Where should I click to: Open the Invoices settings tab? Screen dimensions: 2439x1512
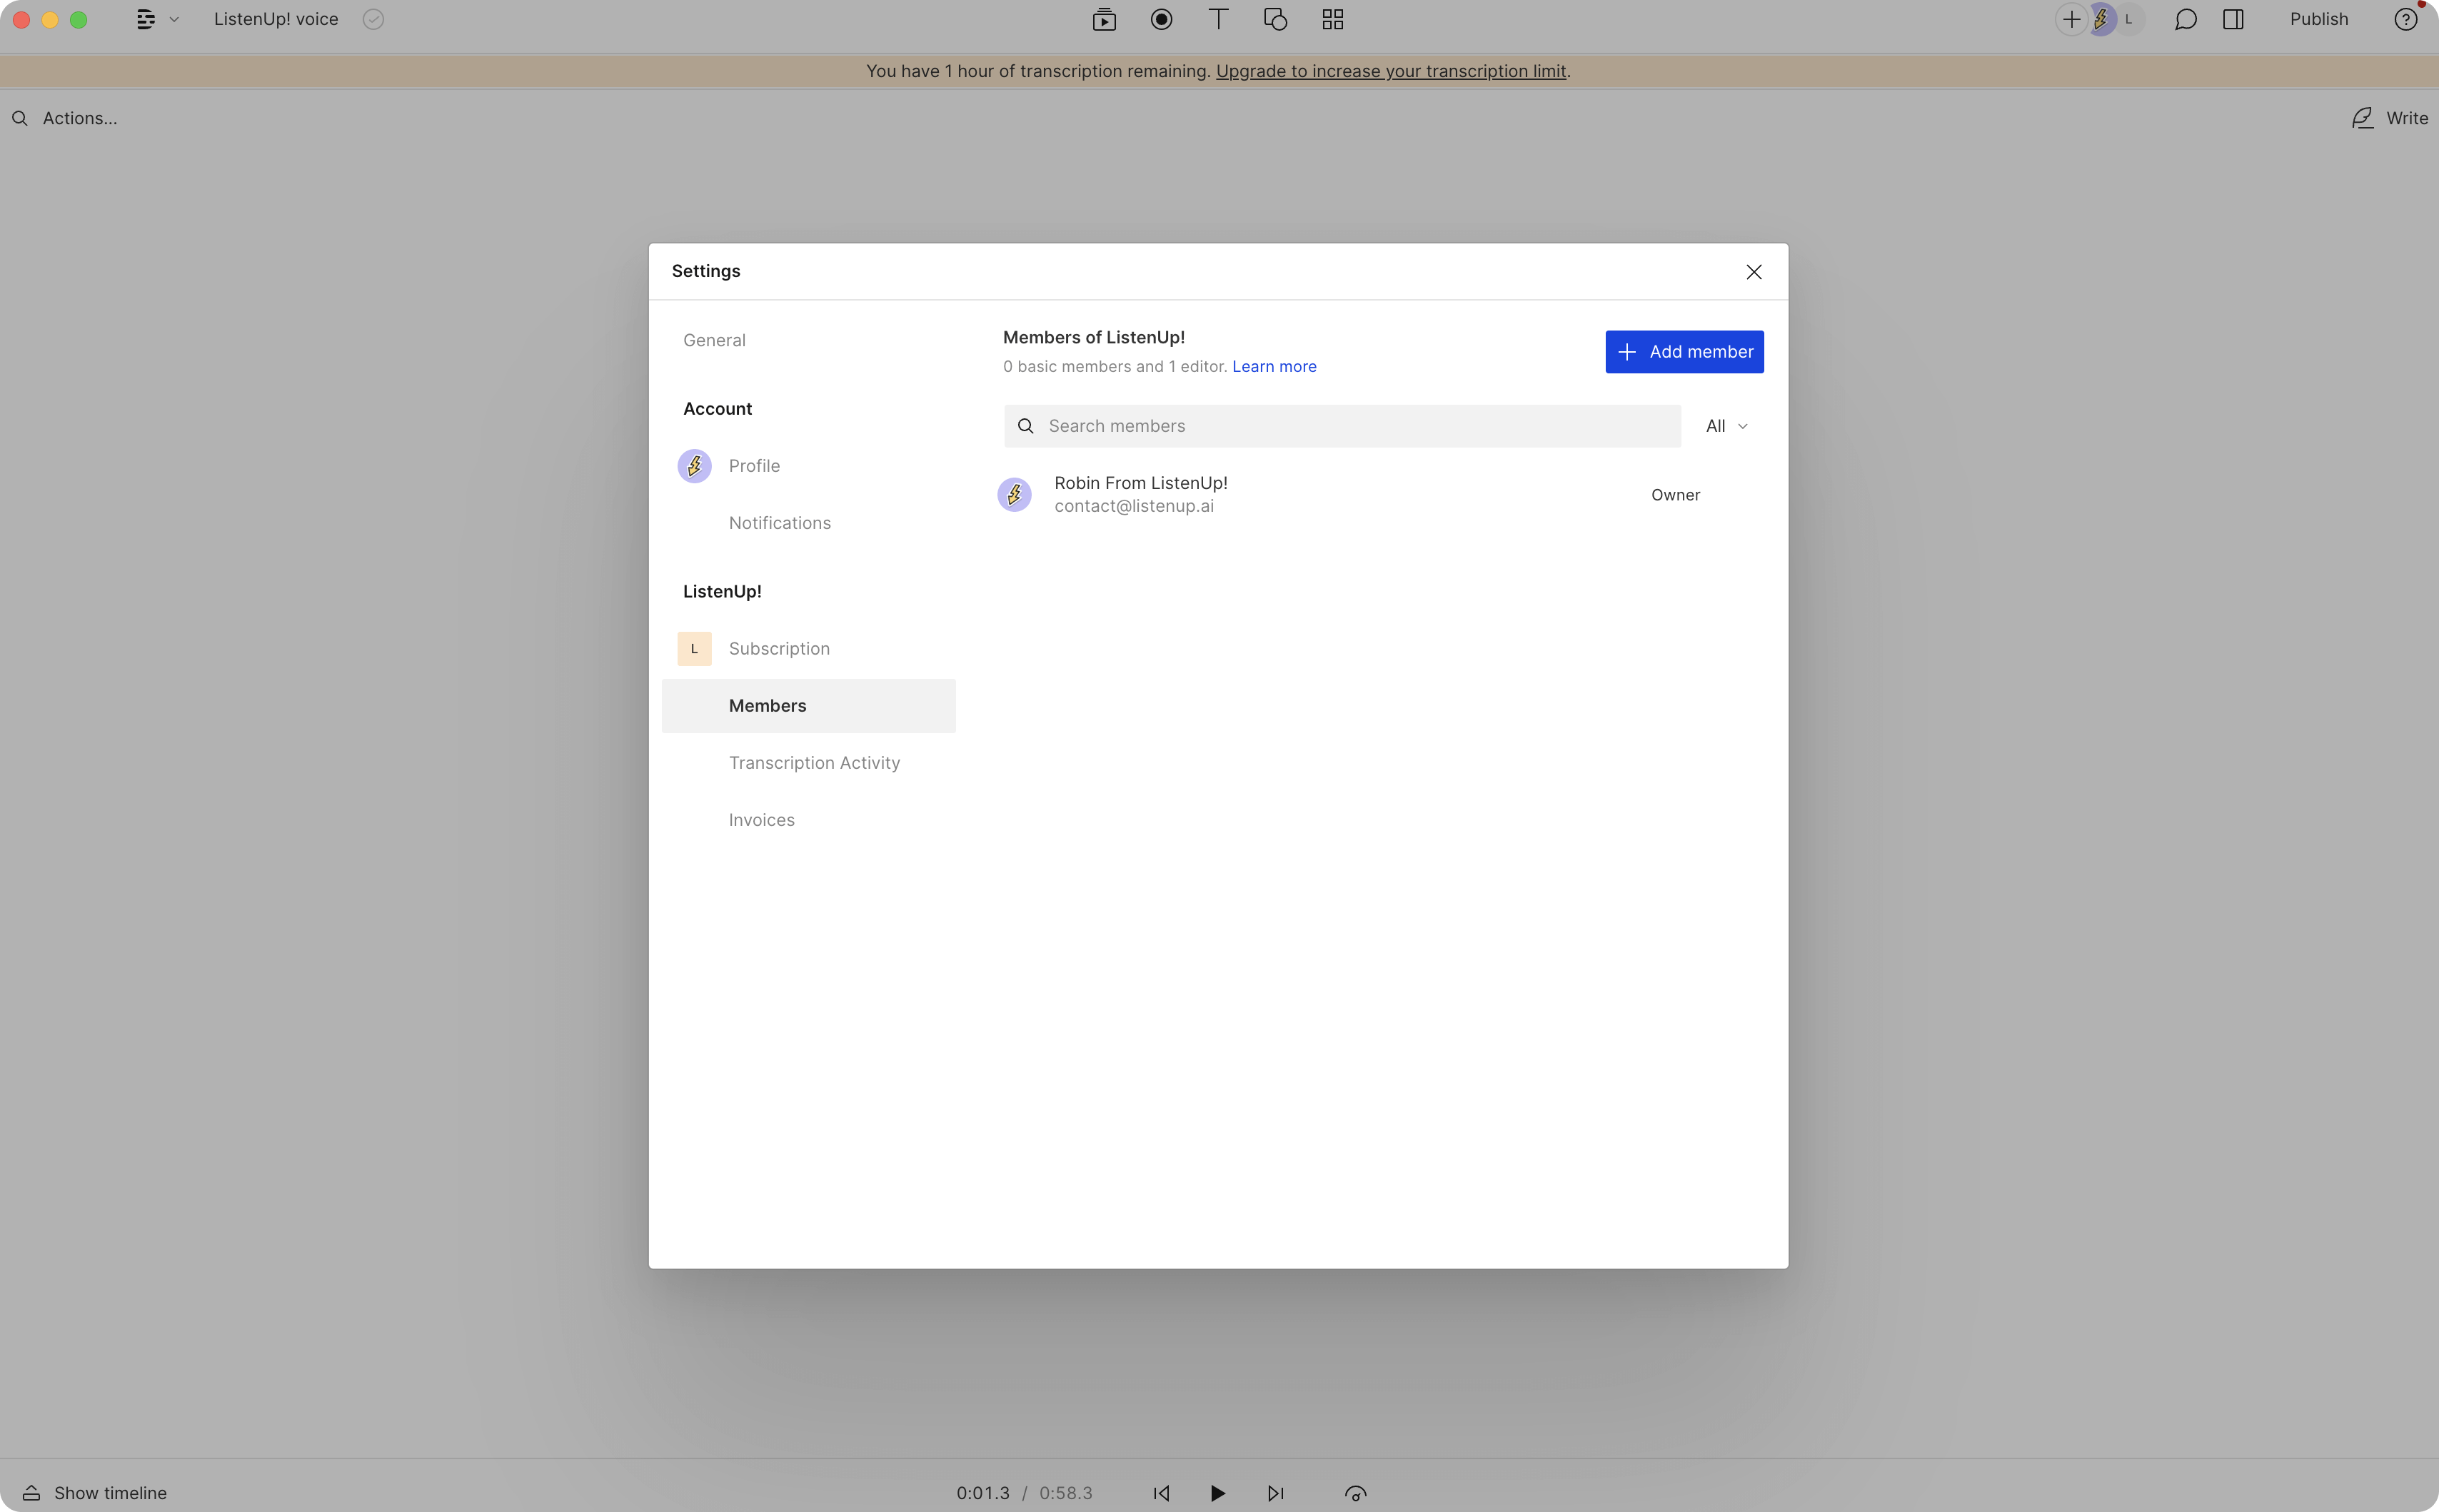pyautogui.click(x=761, y=820)
